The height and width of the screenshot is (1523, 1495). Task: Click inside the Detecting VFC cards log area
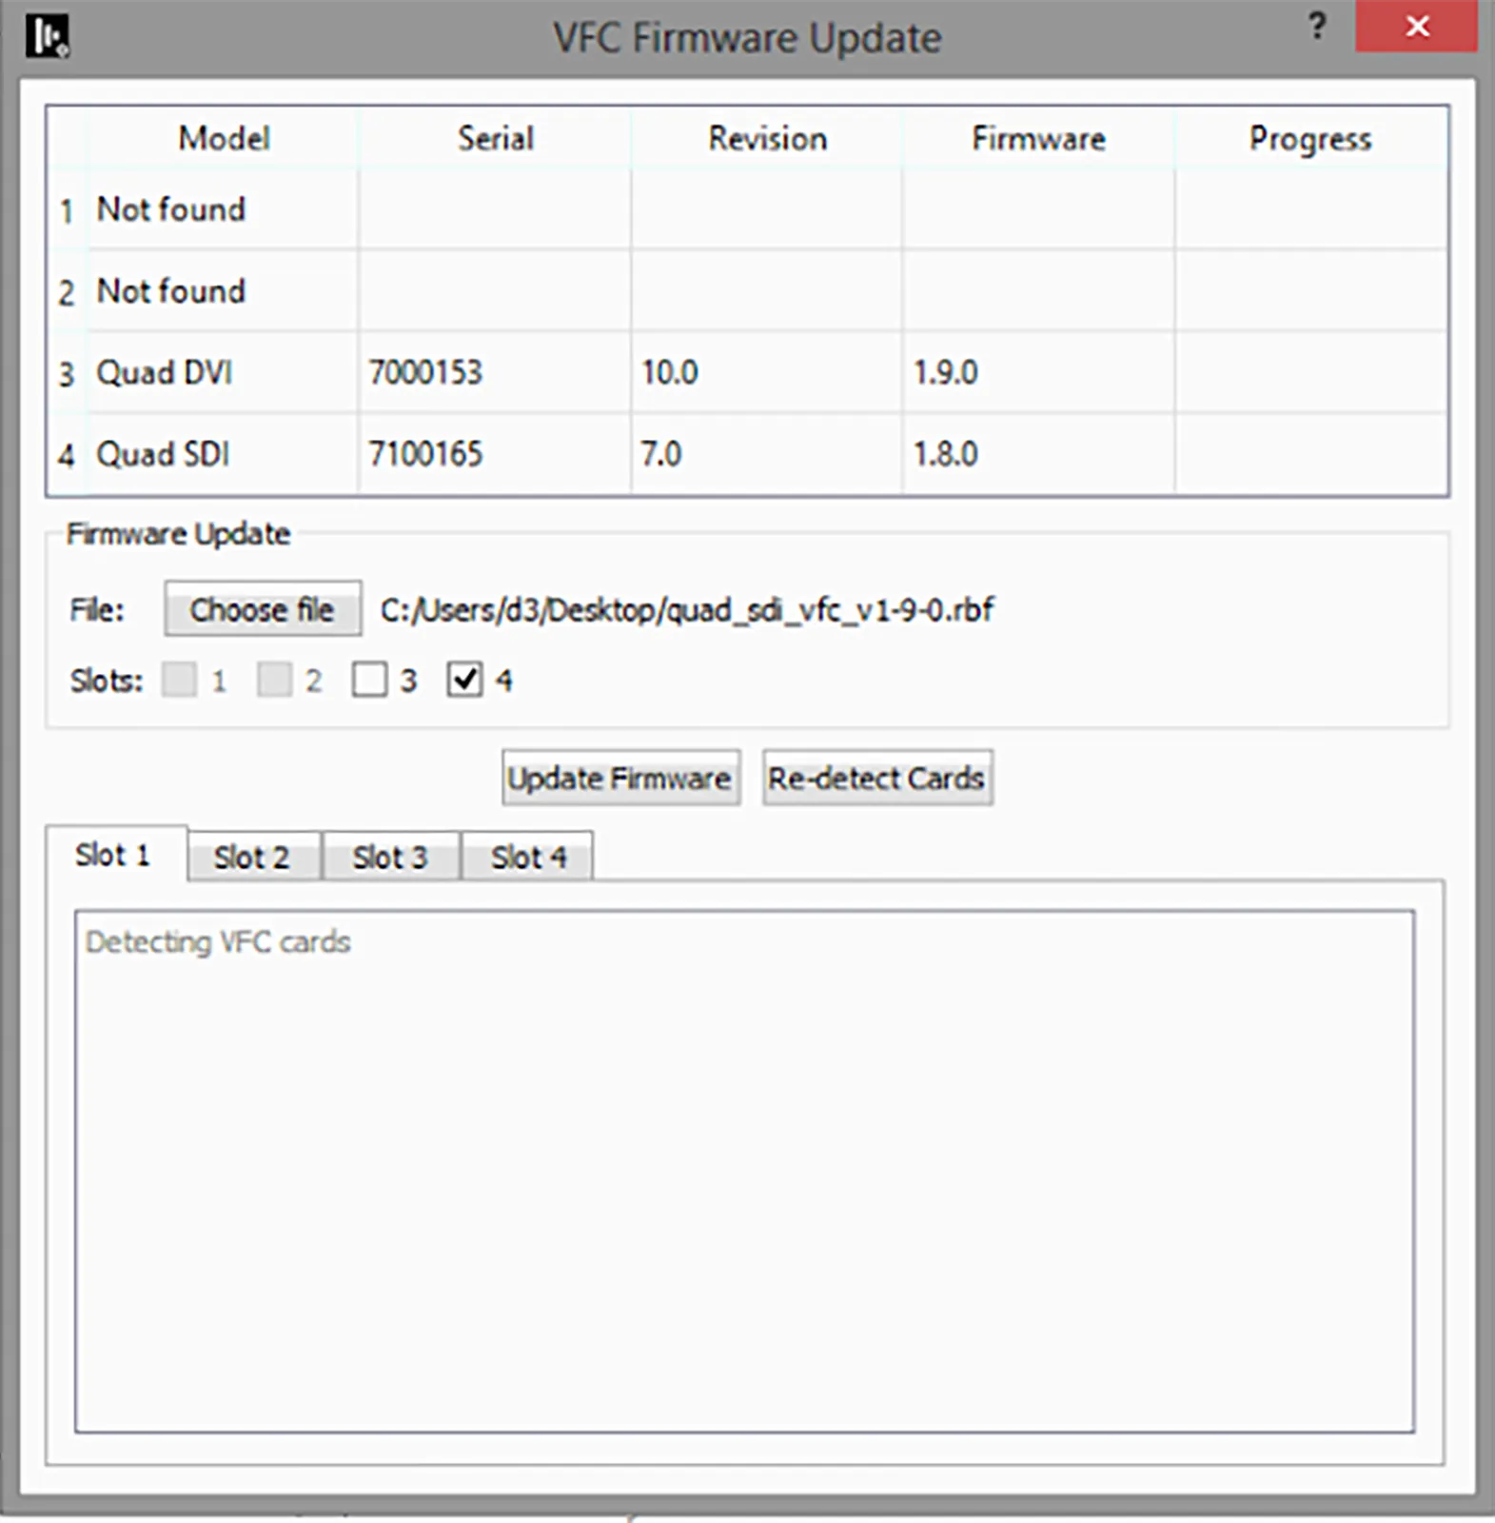tap(744, 1171)
